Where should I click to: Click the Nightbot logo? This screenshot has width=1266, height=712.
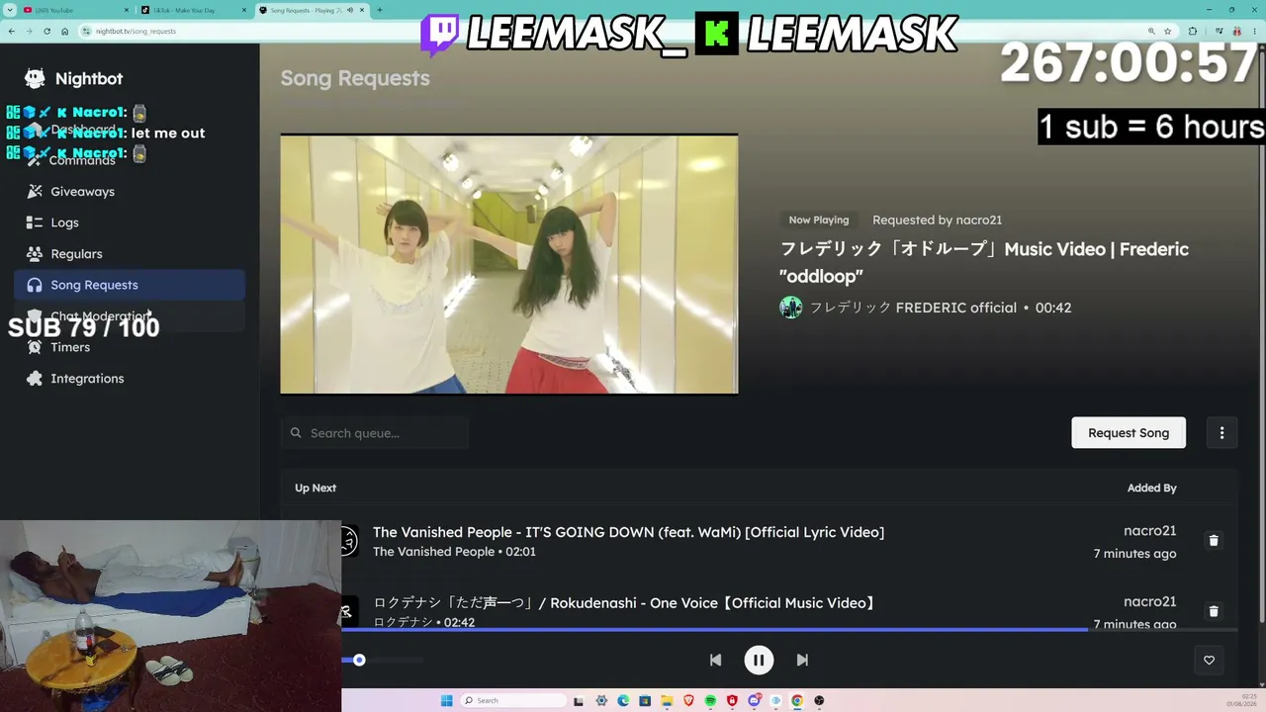pos(74,78)
